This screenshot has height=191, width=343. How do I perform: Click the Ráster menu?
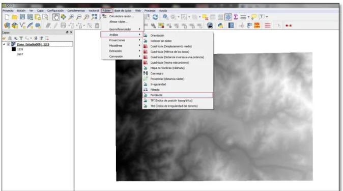point(107,11)
